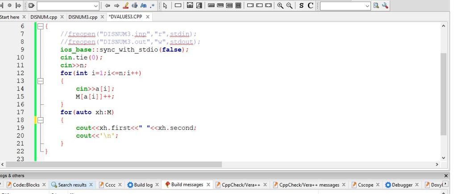Image resolution: width=457 pixels, height=194 pixels.
Task: Close the Search results log tab
Action: tap(91, 185)
